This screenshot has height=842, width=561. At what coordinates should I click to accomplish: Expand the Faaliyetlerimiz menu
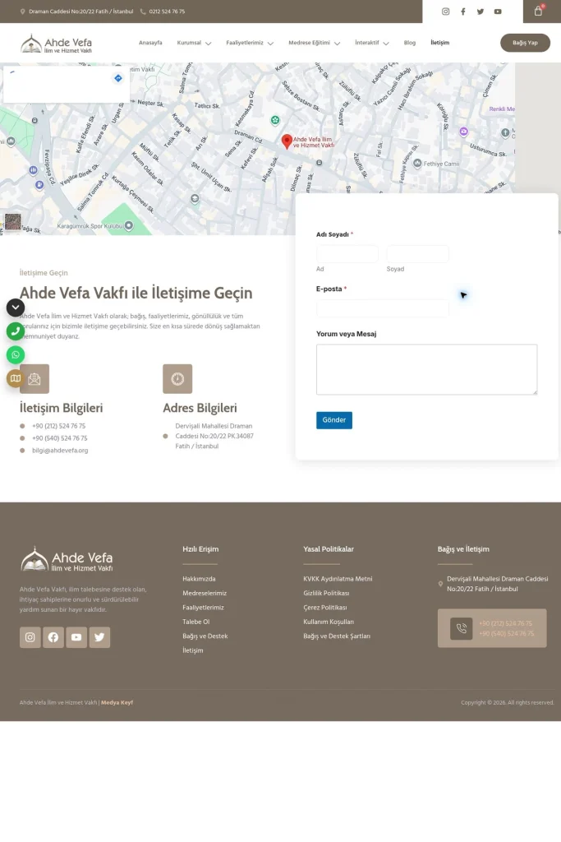click(x=250, y=43)
